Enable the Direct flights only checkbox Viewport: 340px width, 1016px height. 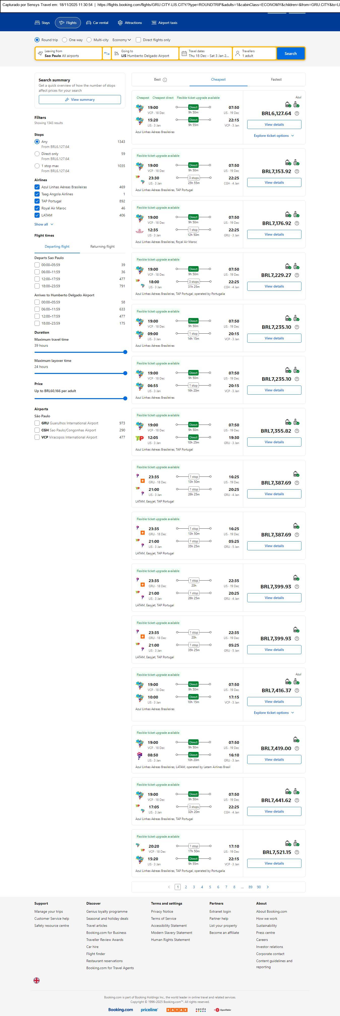click(x=138, y=40)
